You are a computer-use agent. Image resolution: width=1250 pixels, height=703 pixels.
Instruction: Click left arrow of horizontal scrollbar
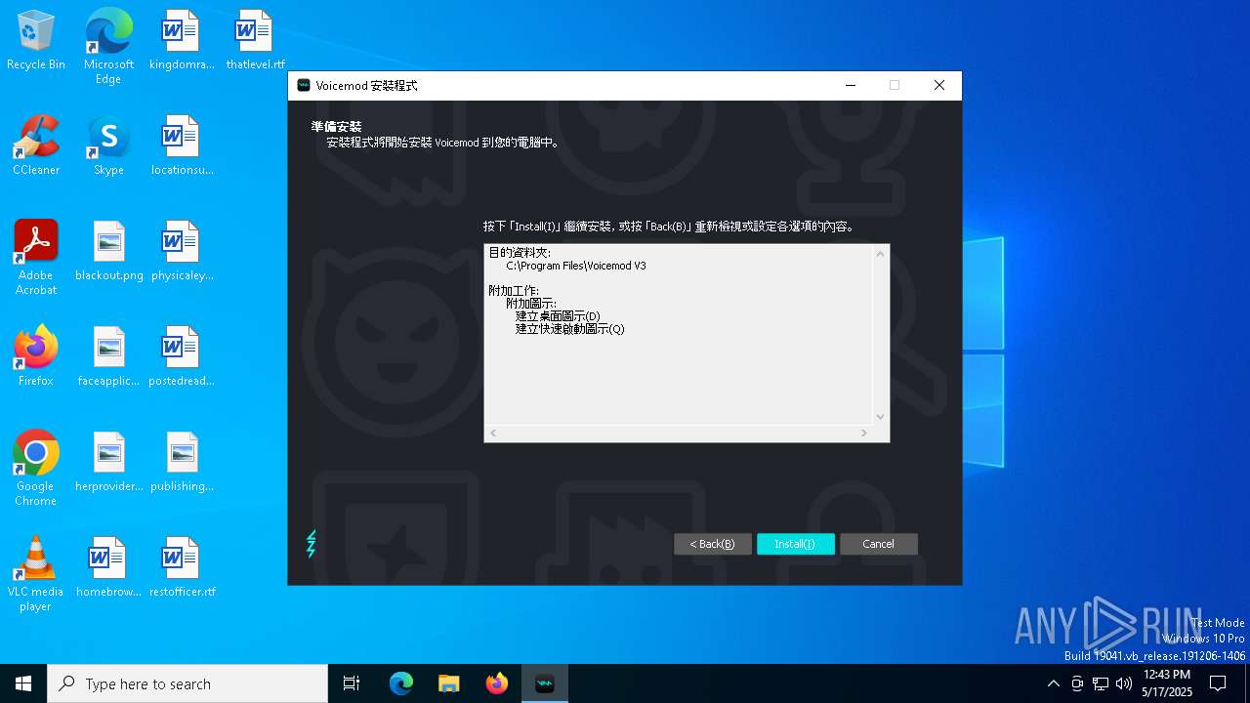493,433
